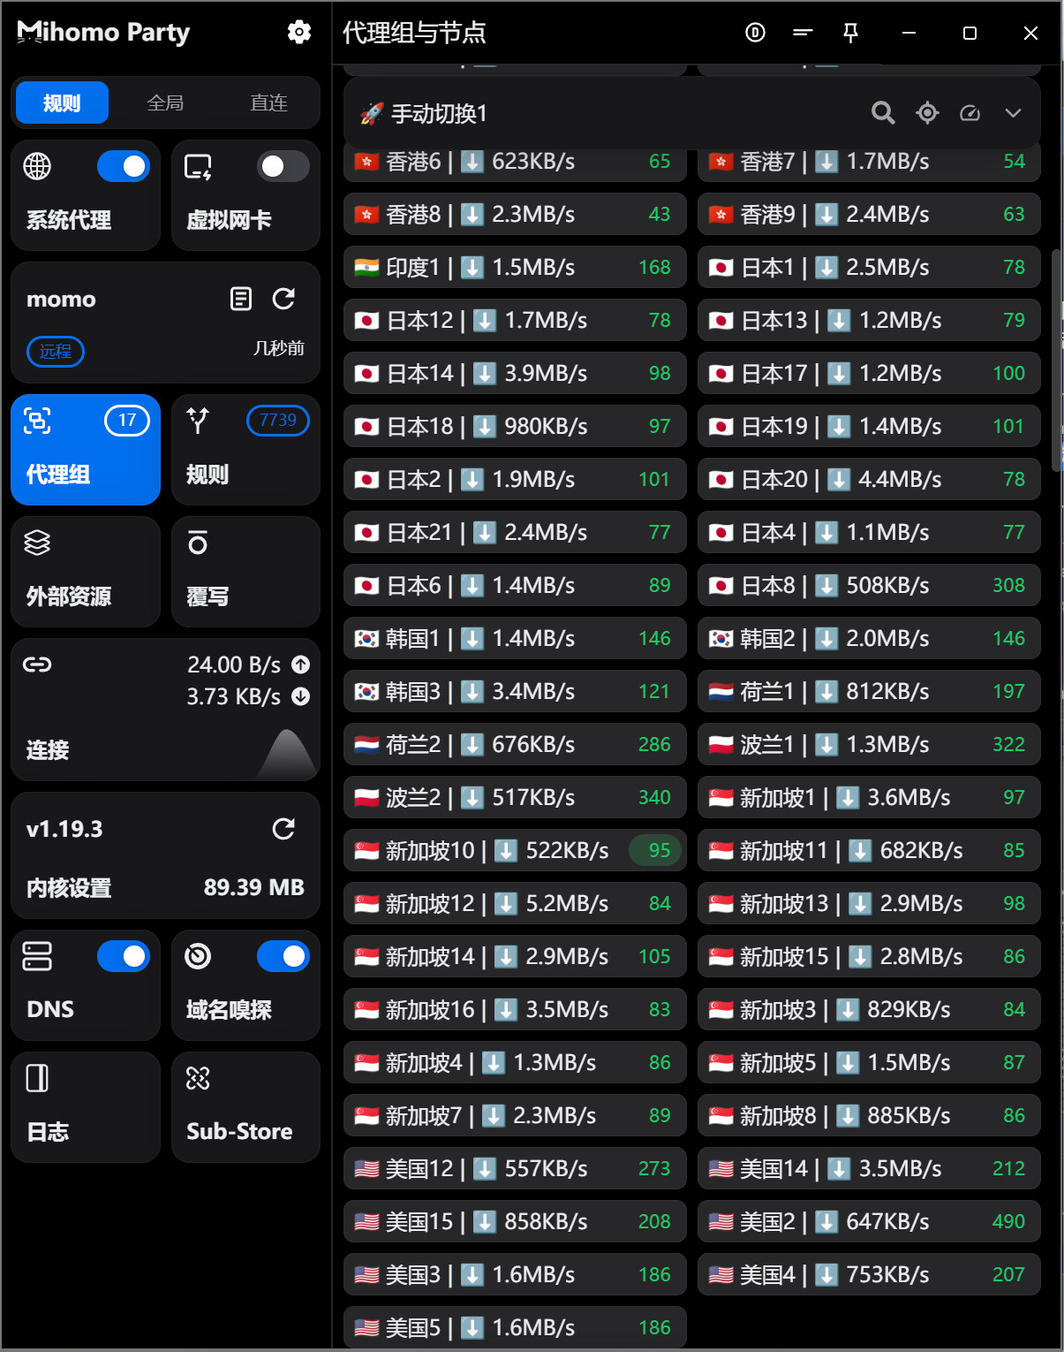
Task: Turn off the 域名嗅探 sniffing switch
Action: tap(283, 956)
